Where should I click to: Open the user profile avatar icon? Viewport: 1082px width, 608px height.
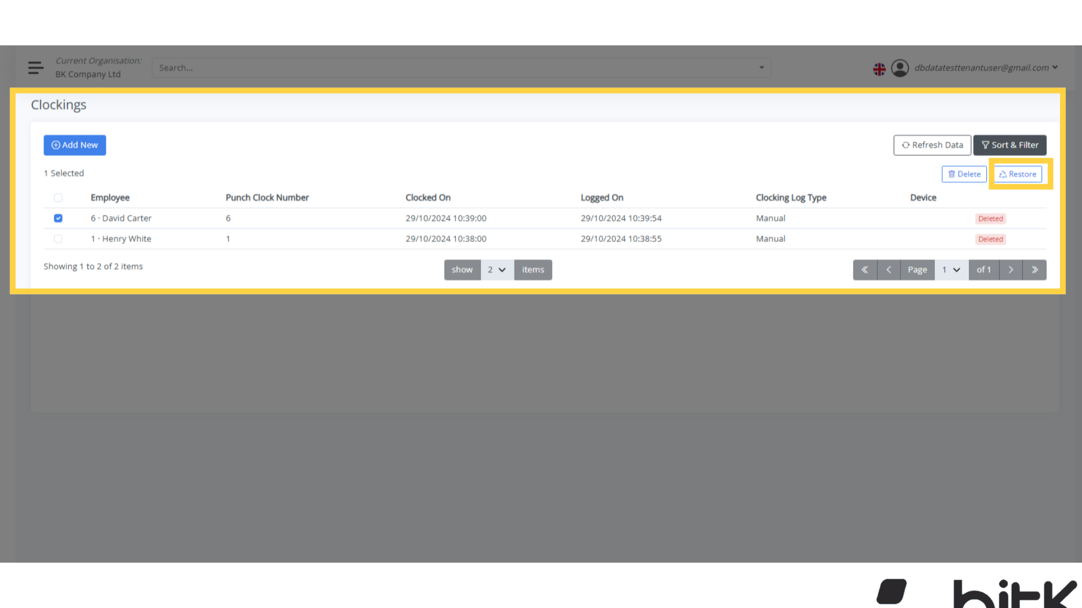(900, 68)
